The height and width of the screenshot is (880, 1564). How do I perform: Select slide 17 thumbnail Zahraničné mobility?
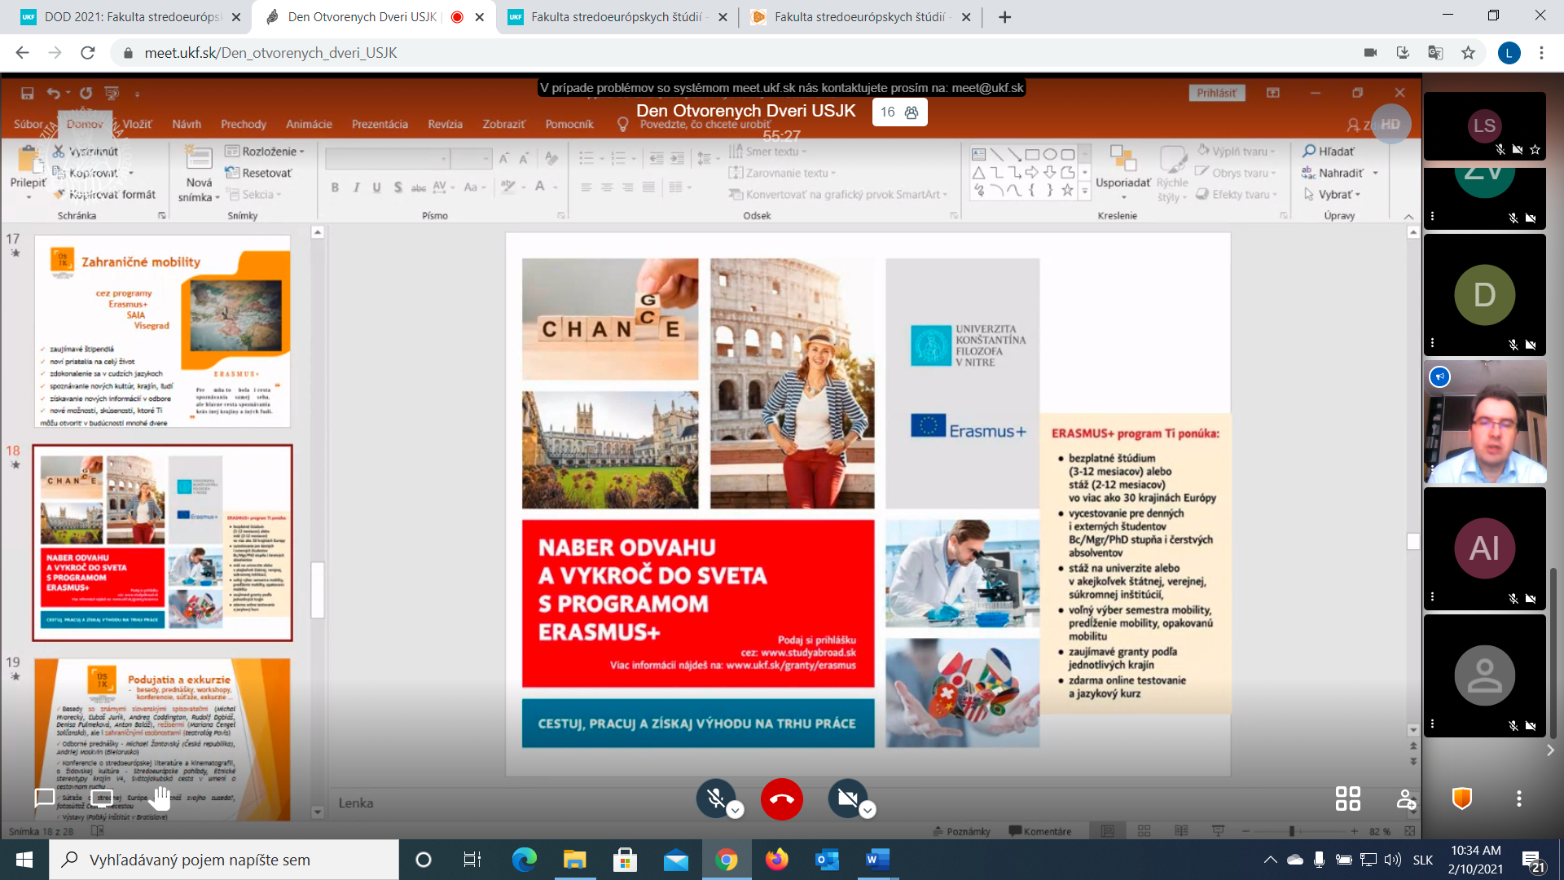pos(162,332)
